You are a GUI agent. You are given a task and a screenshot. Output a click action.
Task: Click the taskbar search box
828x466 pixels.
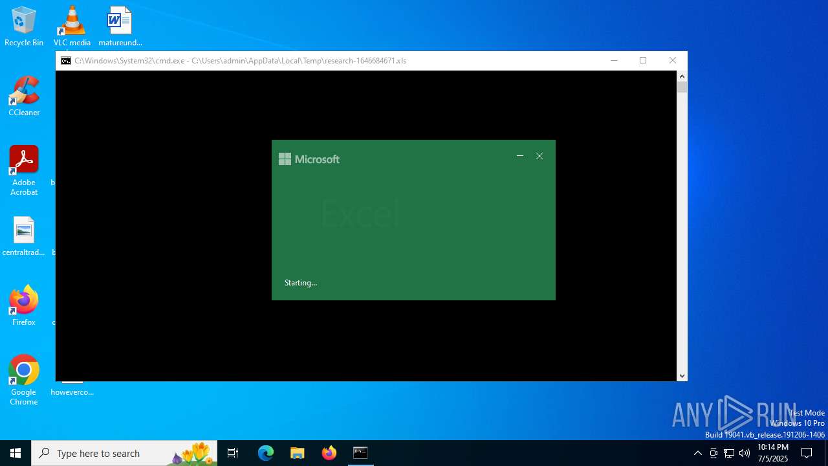tap(124, 453)
